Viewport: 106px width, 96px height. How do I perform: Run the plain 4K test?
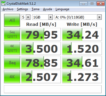pyautogui.click(x=12, y=77)
